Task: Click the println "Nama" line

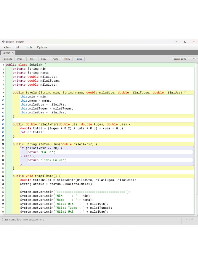Action: [57, 200]
